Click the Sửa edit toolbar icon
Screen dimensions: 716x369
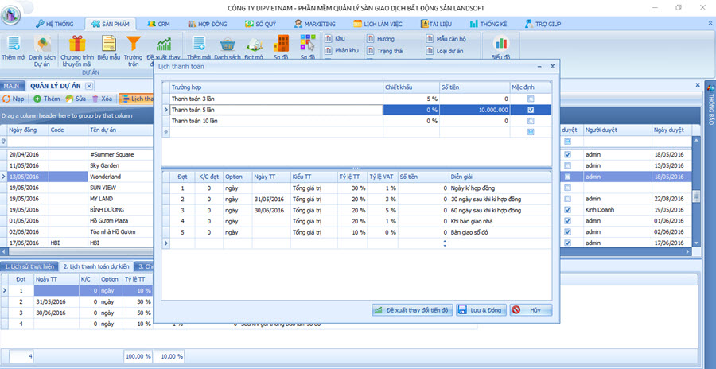point(70,99)
